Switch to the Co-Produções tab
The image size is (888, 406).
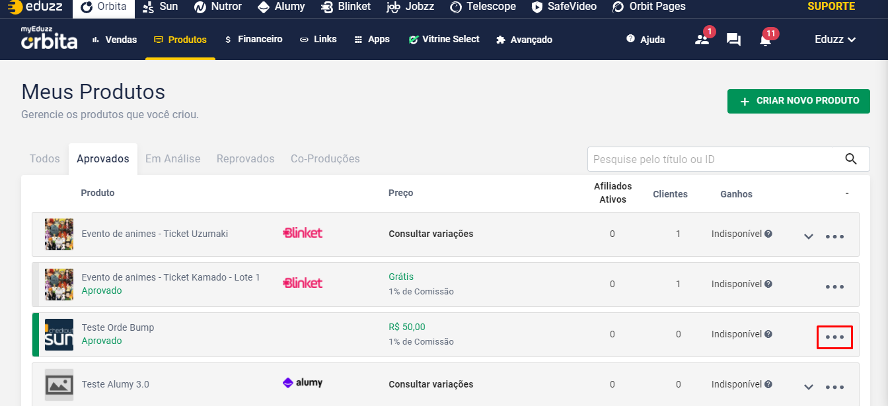325,159
